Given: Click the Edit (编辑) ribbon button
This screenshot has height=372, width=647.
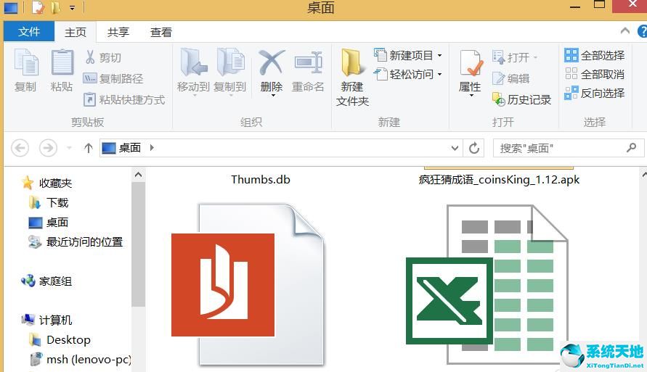Looking at the screenshot, I should point(510,78).
